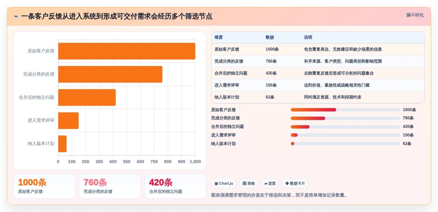
Task: Click the 合并后的独立问题 progress bar
Action: click(x=345, y=127)
